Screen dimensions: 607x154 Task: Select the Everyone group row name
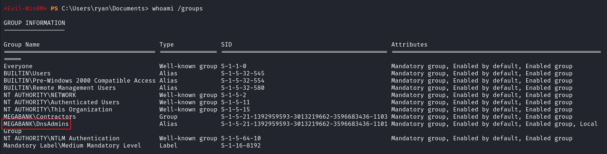[18, 66]
